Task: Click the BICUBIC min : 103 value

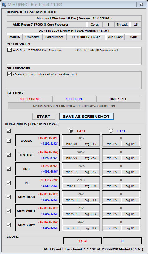Action: click(x=72, y=144)
